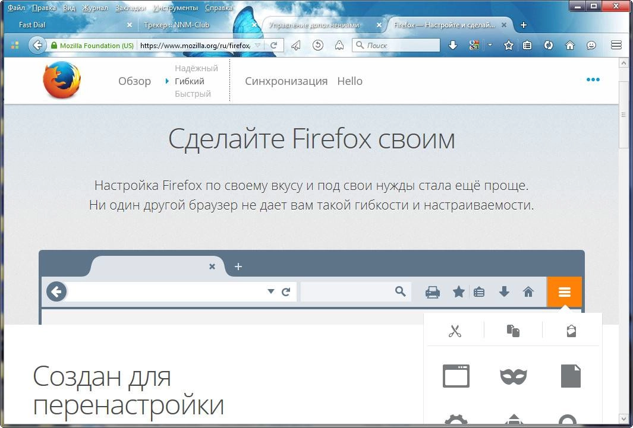The image size is (633, 428).
Task: Click the tab close X in illustration
Action: 212,267
